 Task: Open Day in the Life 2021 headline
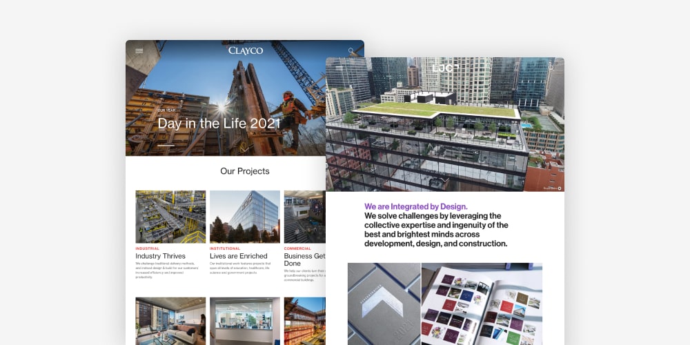pos(219,124)
